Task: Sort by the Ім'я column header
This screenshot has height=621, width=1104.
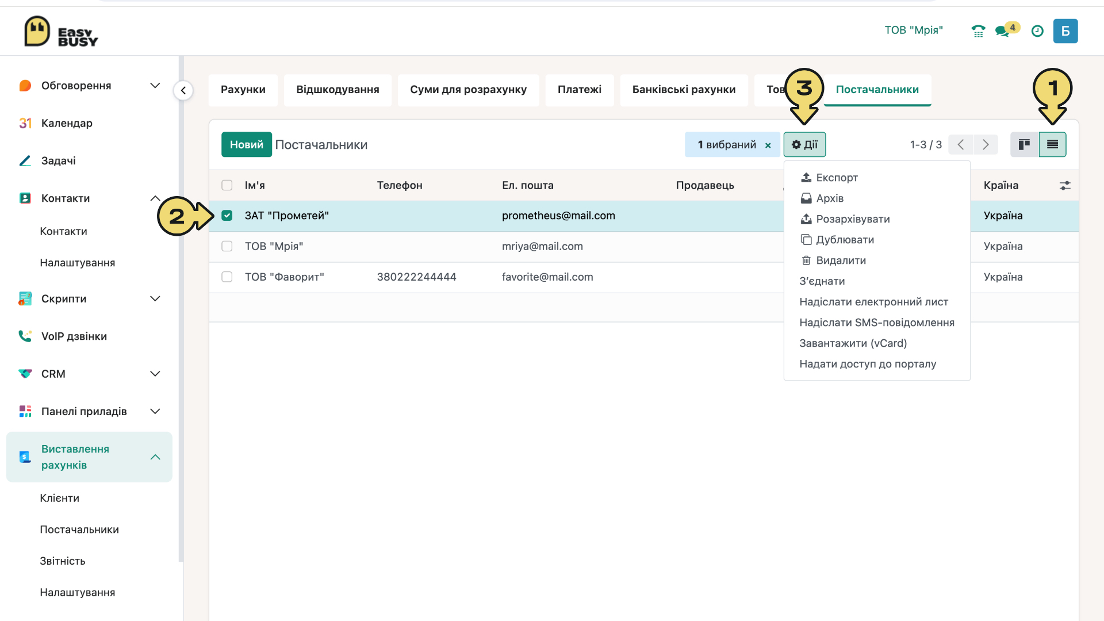Action: [x=255, y=185]
